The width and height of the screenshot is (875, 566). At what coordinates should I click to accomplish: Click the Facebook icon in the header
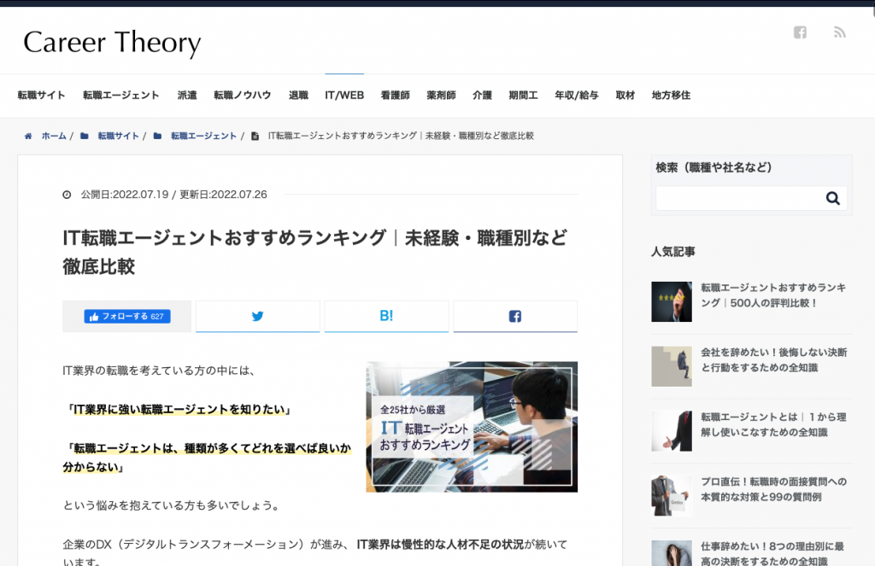(800, 32)
